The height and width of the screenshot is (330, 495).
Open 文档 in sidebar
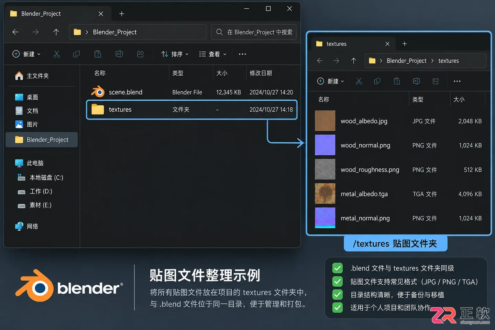[x=27, y=111]
